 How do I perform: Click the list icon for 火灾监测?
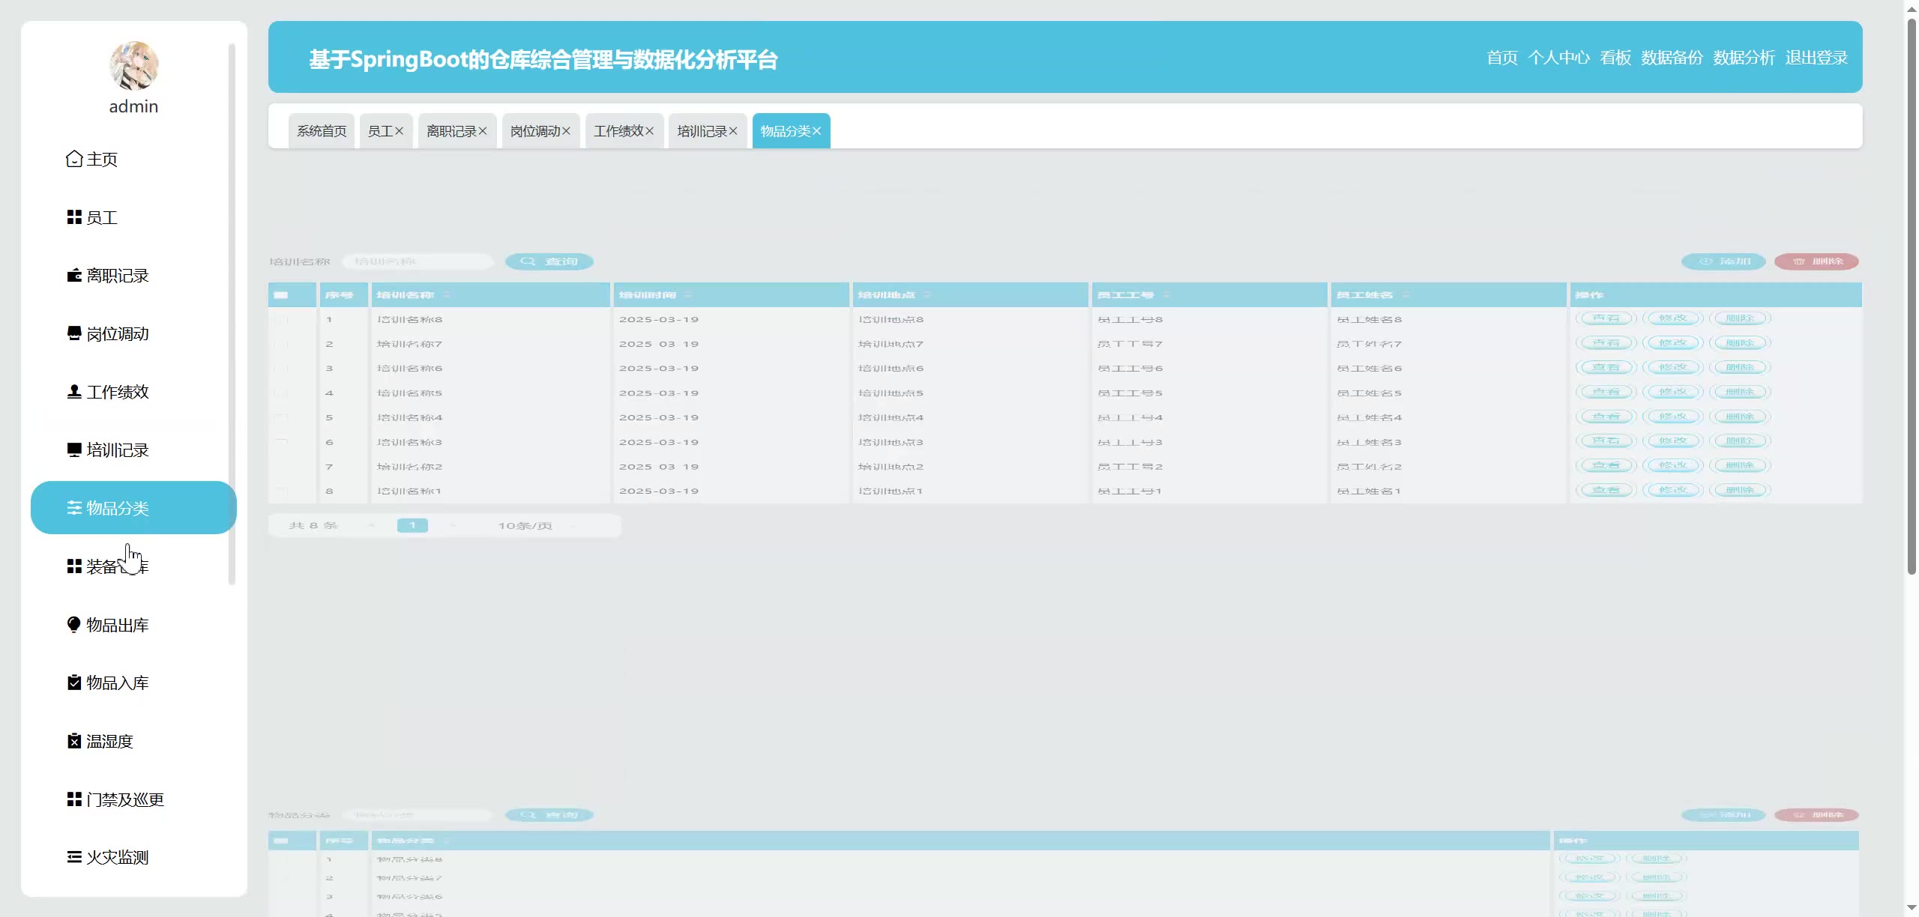pyautogui.click(x=73, y=857)
